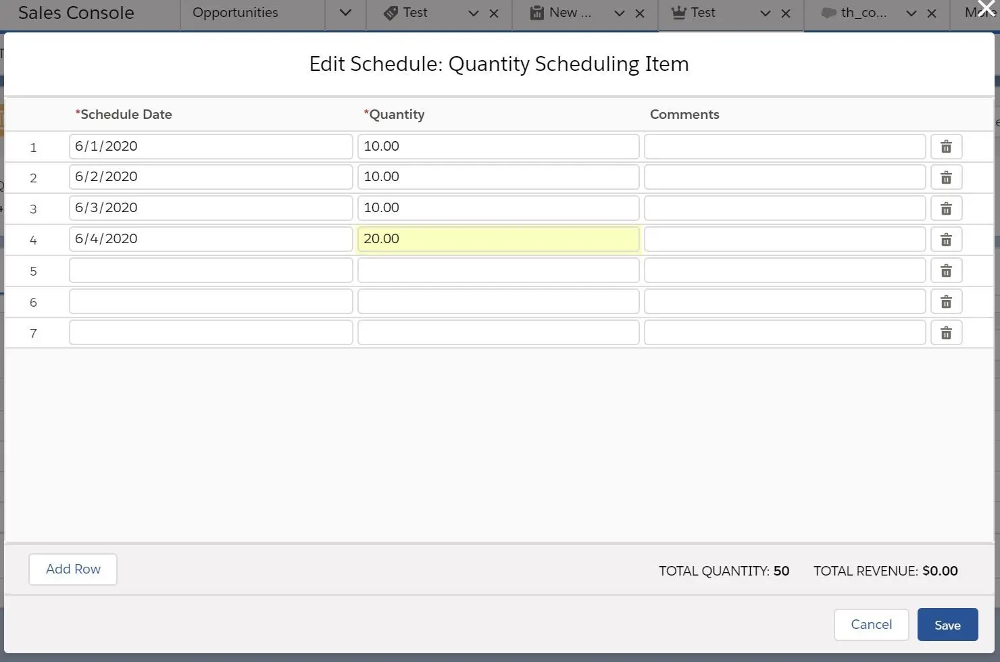Screen dimensions: 1000x662
Task: Edit Quantity field in row 2
Action: coord(499,177)
